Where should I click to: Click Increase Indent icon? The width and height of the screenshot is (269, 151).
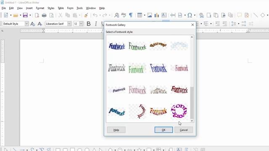click(217, 24)
